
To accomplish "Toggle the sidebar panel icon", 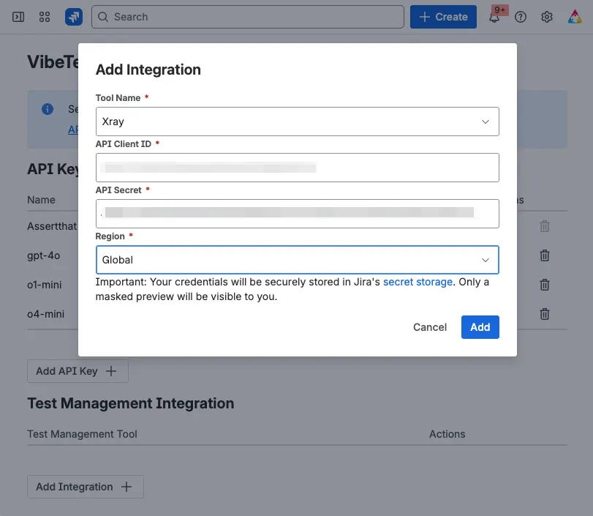I will 18,17.
